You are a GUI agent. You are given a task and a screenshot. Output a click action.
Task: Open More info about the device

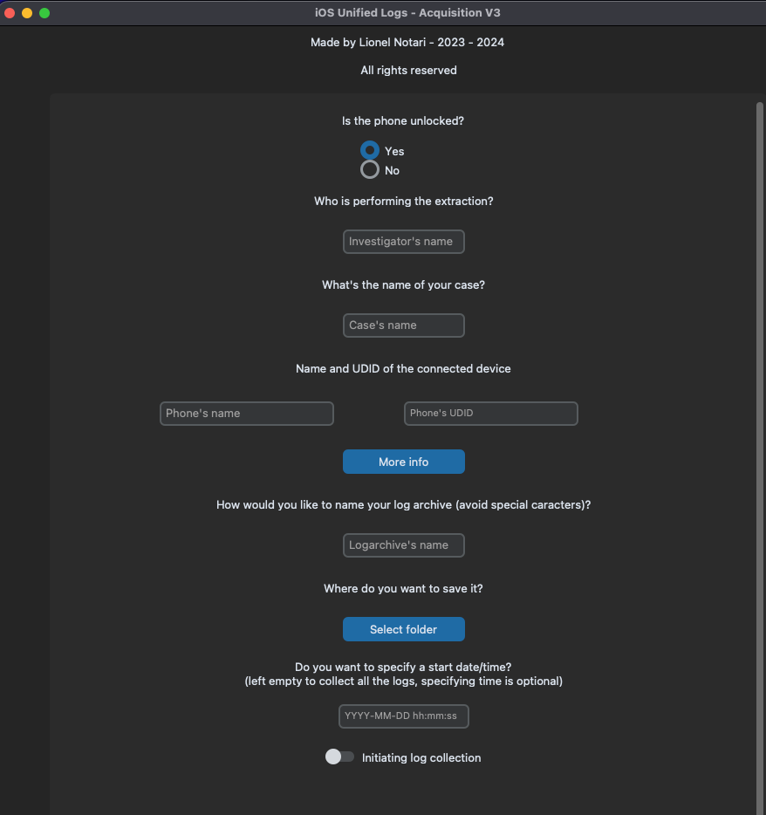404,462
